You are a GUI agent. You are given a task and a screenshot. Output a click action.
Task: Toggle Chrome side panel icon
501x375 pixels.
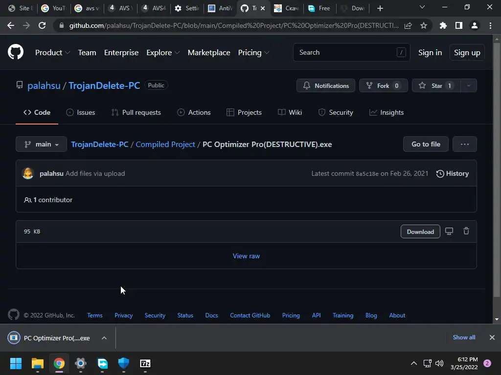pos(459,25)
